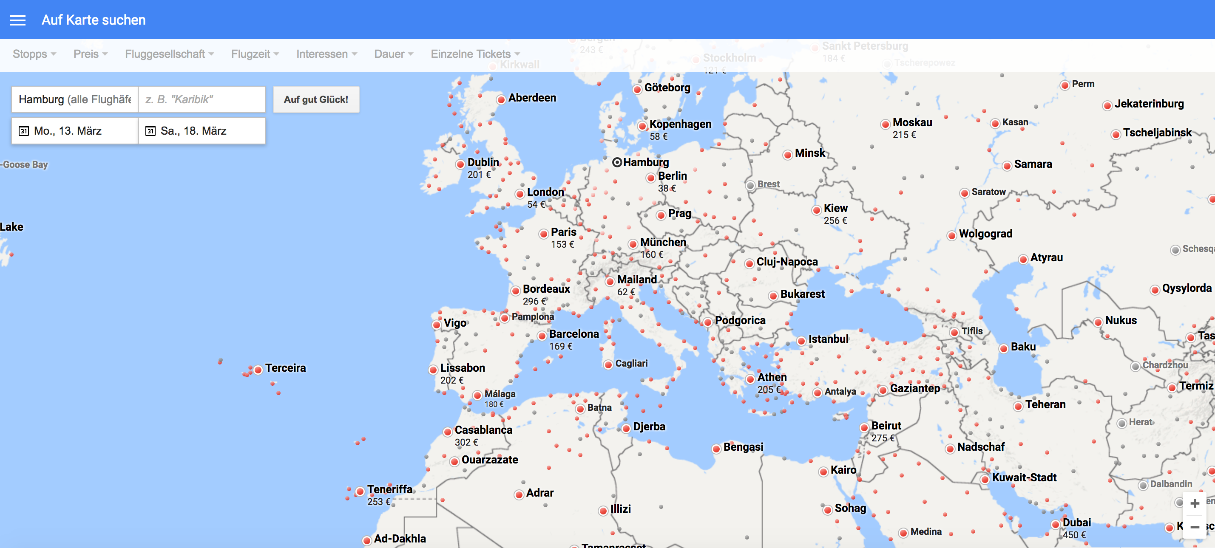Open the hamburger main menu
Viewport: 1215px width, 548px height.
point(18,20)
